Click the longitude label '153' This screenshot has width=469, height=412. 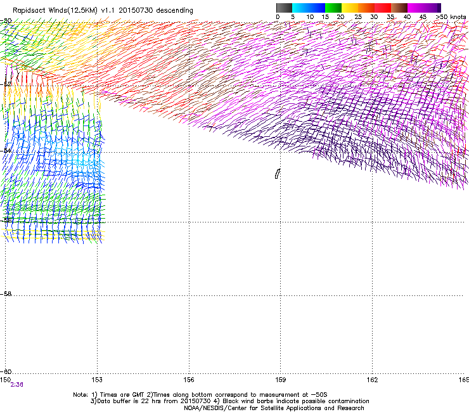(97, 380)
